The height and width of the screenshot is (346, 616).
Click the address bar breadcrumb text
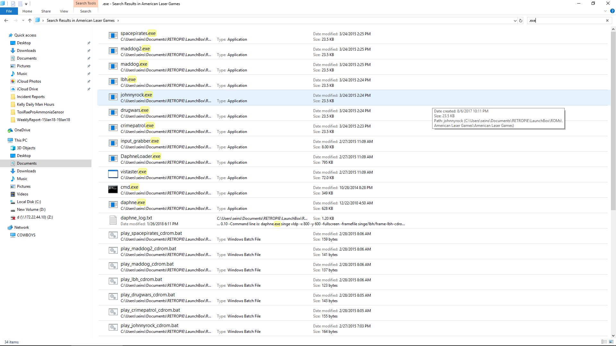81,21
